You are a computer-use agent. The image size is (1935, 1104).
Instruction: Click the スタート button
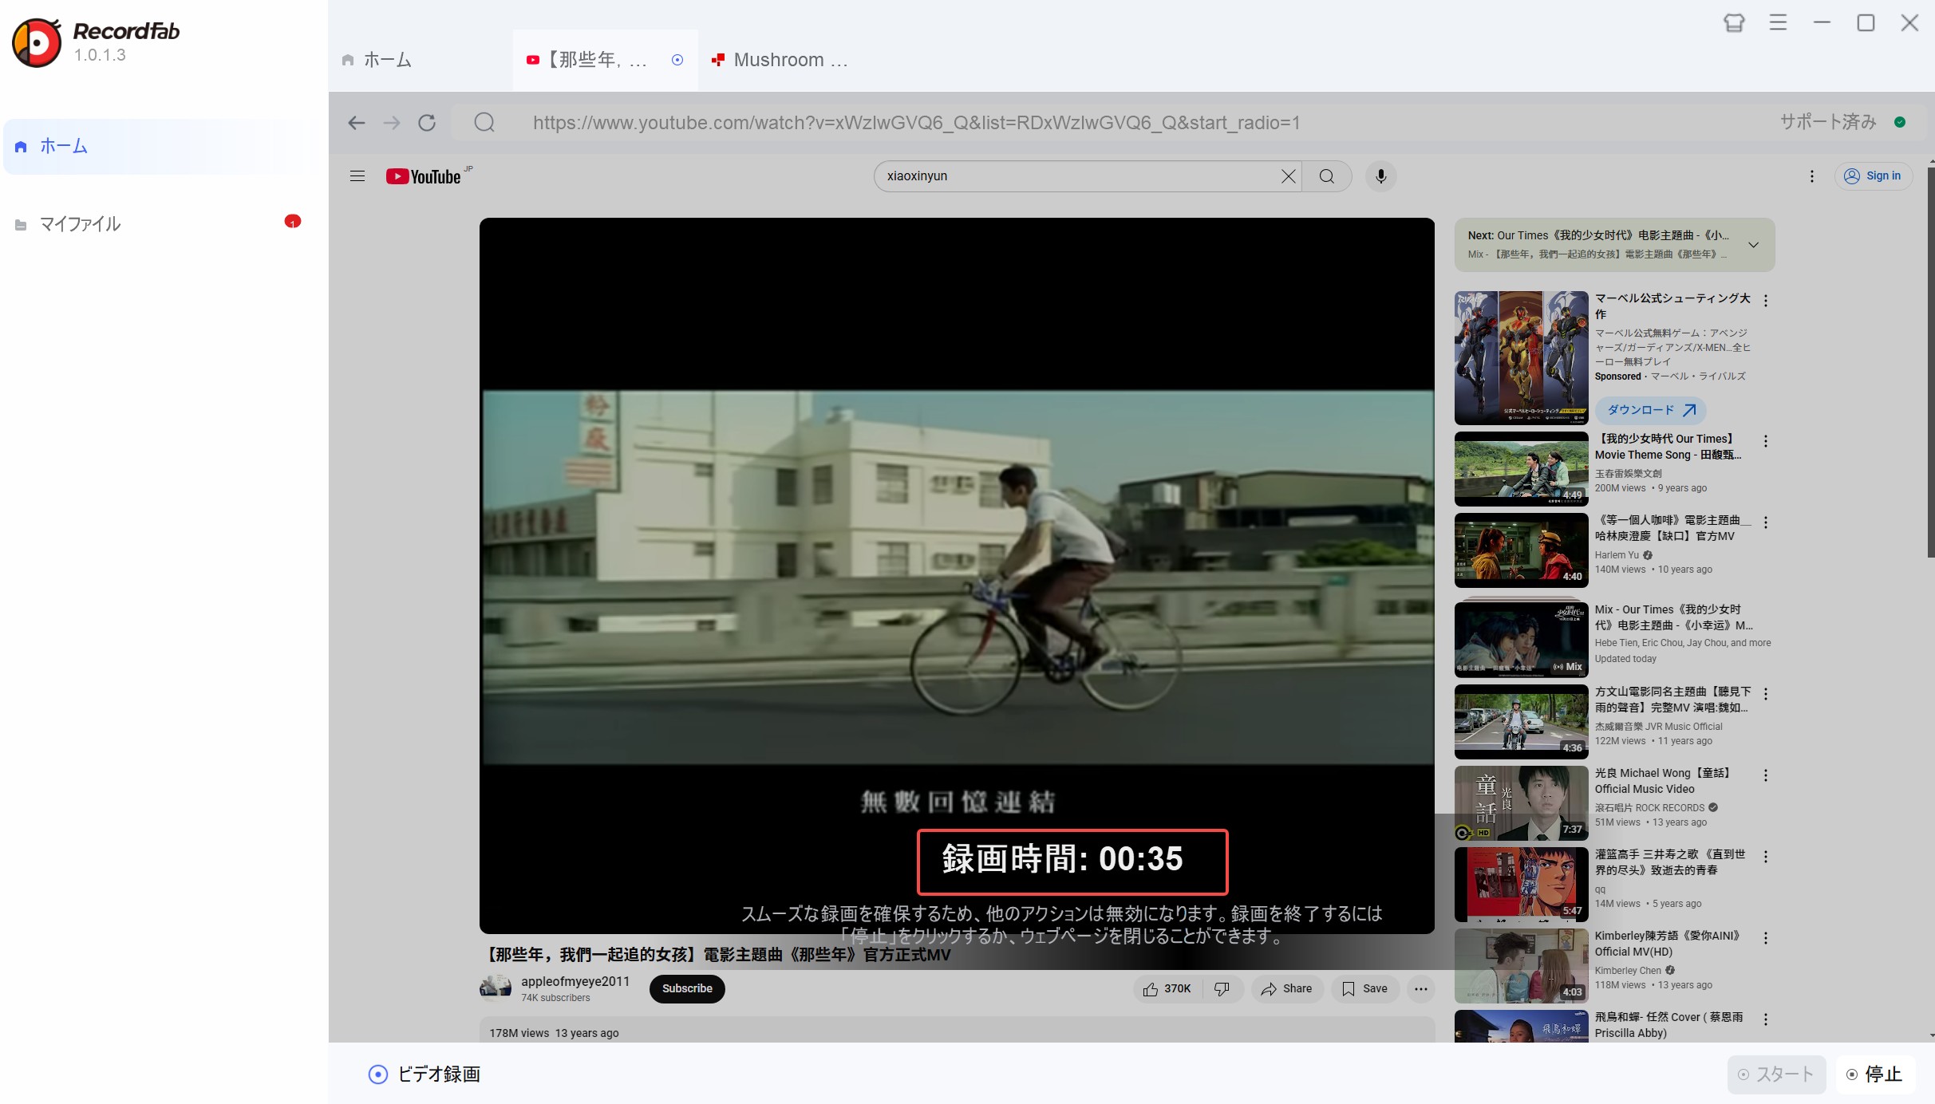[1776, 1074]
